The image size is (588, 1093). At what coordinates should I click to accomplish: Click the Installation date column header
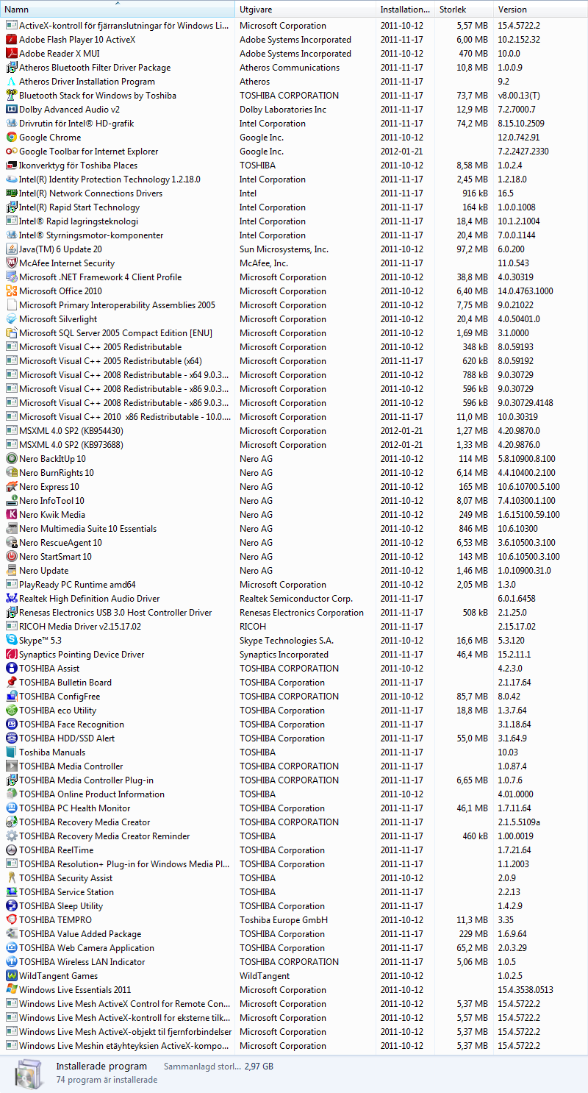point(404,10)
